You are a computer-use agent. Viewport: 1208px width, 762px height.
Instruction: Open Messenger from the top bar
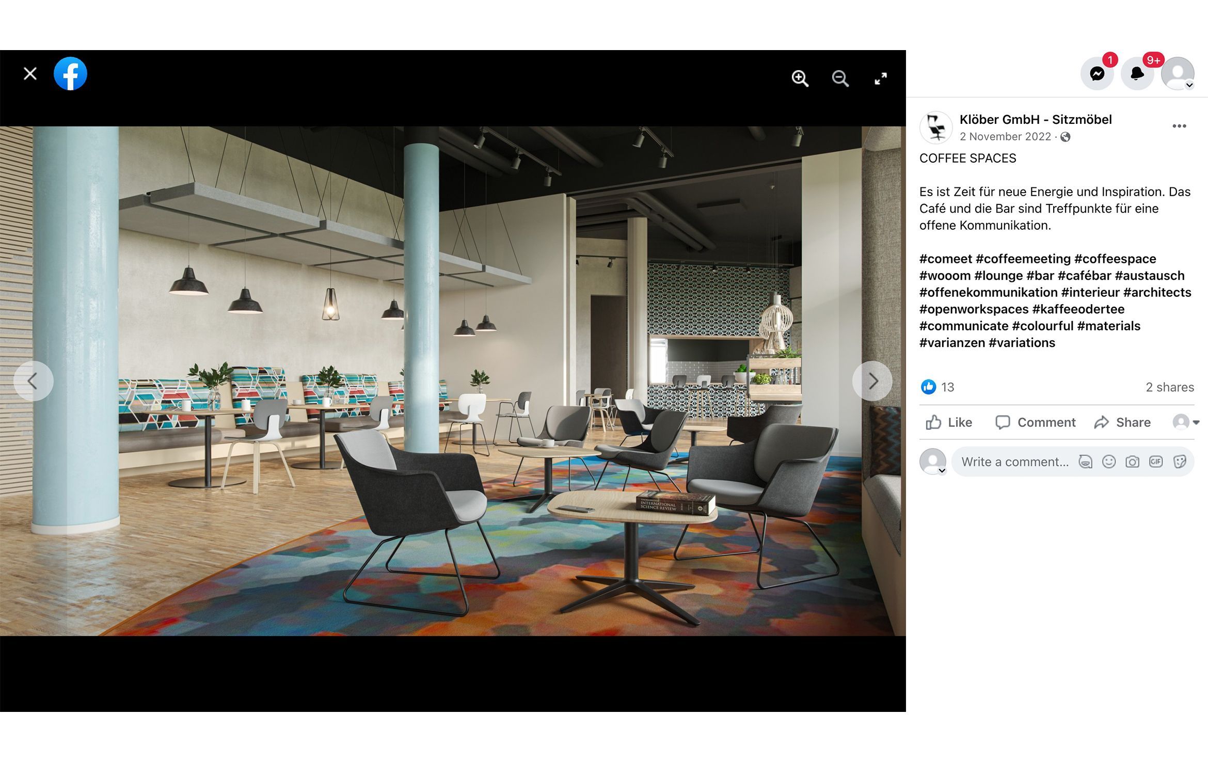click(x=1097, y=73)
